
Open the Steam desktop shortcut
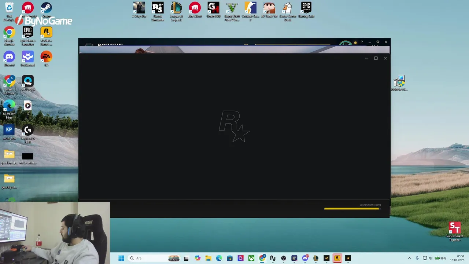46,10
